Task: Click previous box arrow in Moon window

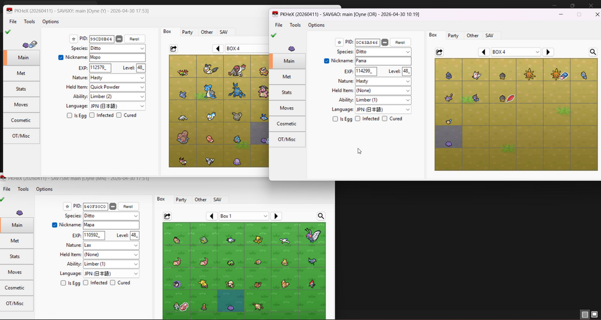Action: pos(212,216)
